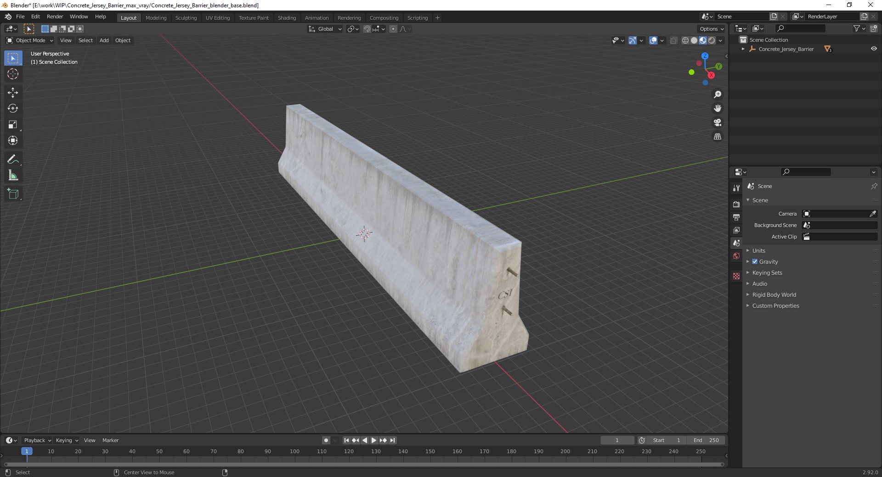Select the Measure tool
This screenshot has height=477, width=882.
tap(13, 176)
